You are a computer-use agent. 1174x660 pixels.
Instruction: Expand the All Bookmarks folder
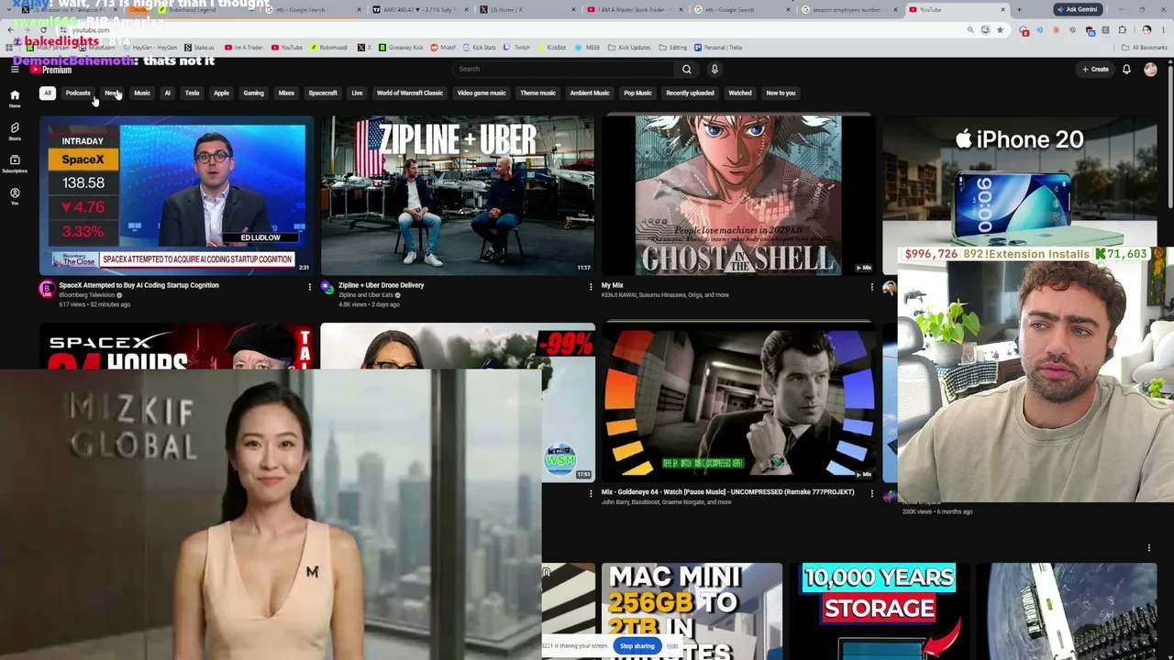click(1145, 48)
